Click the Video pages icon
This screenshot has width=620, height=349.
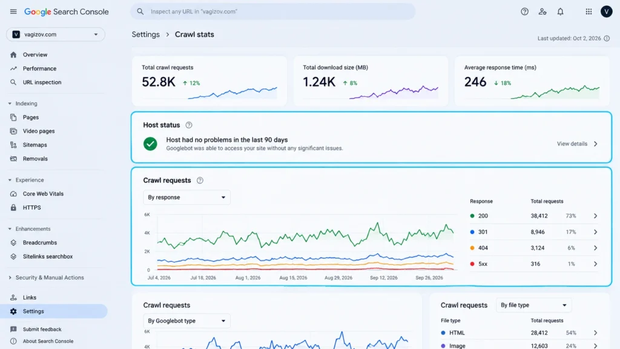tap(13, 131)
